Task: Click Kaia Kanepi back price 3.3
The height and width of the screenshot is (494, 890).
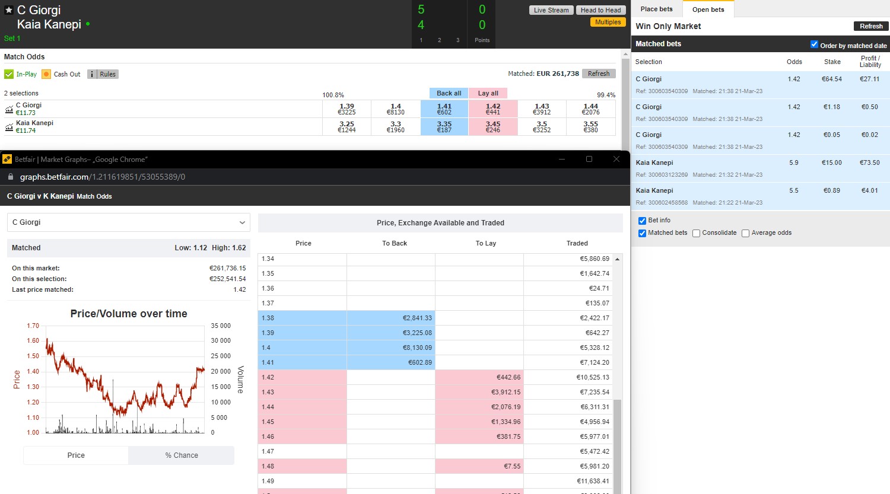Action: (396, 127)
